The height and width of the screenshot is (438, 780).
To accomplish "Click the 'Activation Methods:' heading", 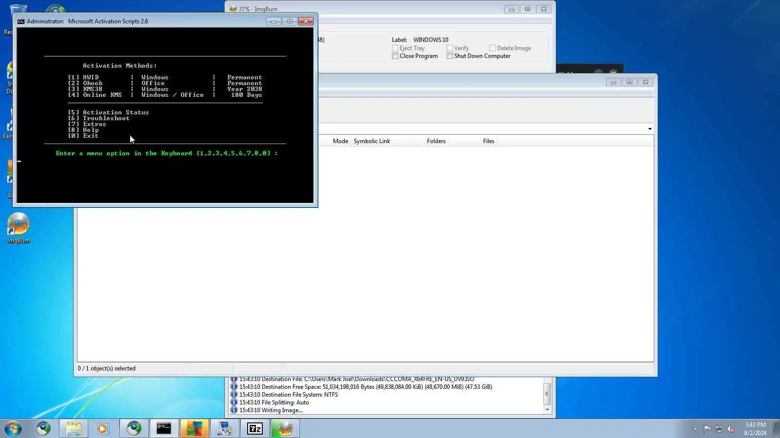I will pyautogui.click(x=120, y=66).
